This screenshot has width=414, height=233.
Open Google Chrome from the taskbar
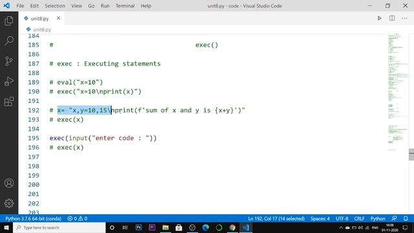pyautogui.click(x=232, y=227)
